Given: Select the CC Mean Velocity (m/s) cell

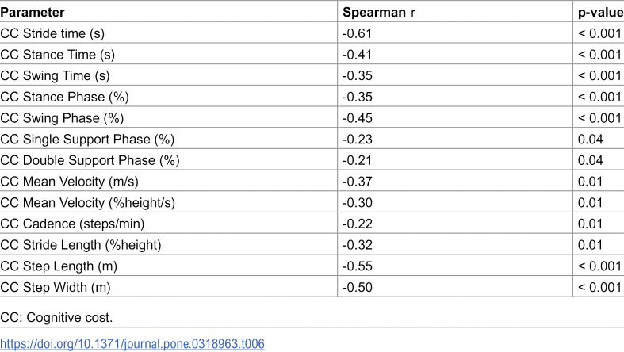Looking at the screenshot, I should click(169, 181).
